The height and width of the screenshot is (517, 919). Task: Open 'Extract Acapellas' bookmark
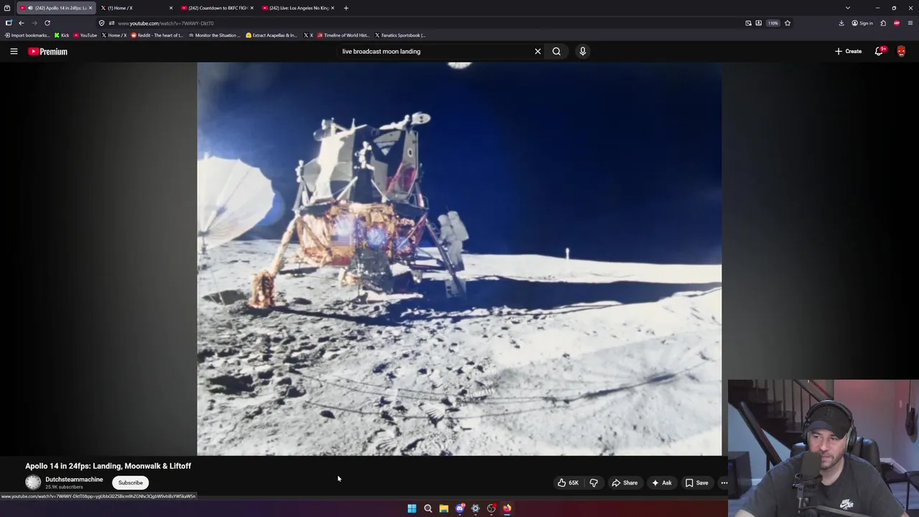[271, 35]
